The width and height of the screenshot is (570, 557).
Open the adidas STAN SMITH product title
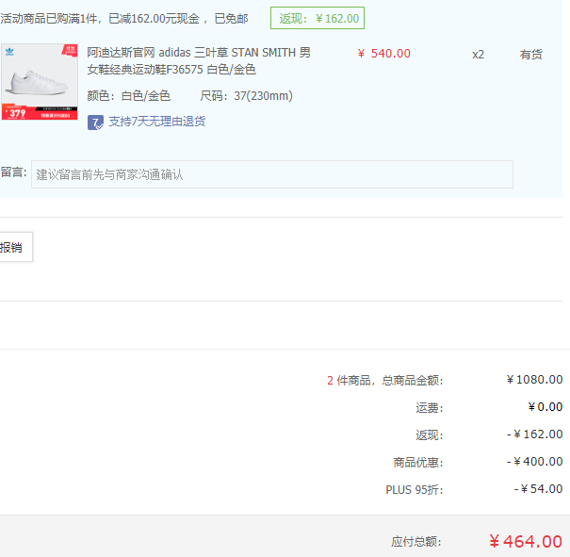pos(199,60)
